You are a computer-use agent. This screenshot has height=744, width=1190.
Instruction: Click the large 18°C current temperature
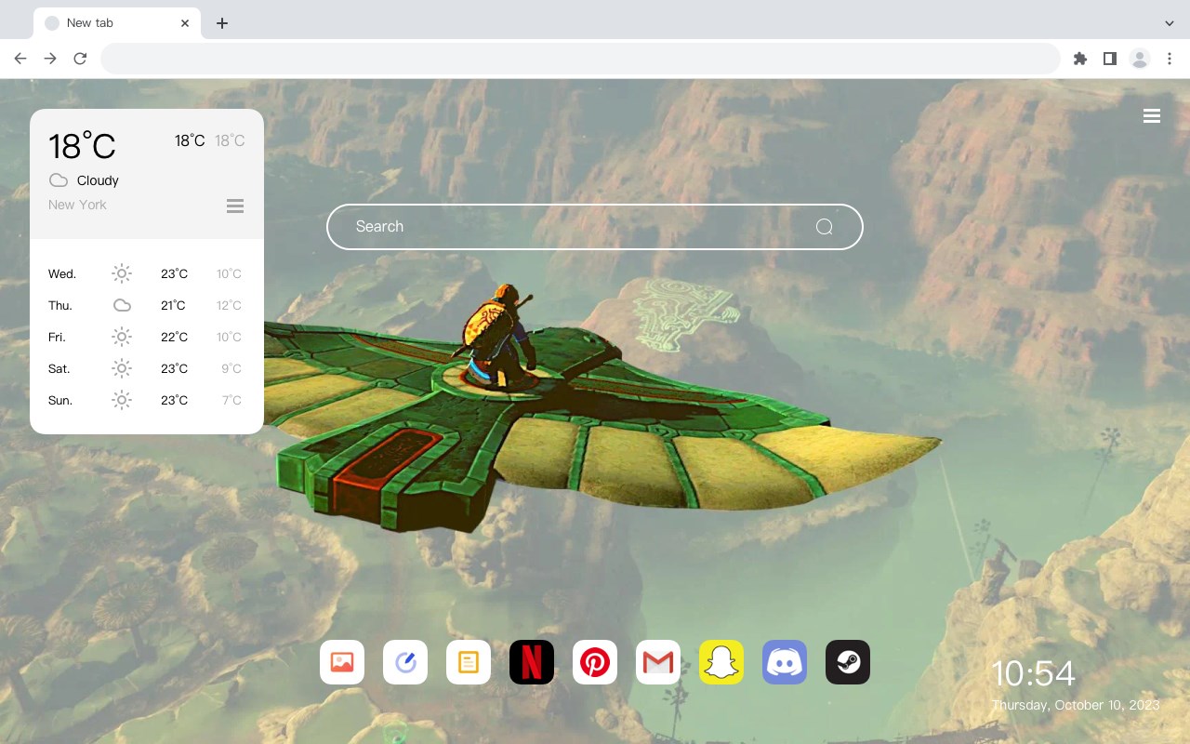click(83, 147)
